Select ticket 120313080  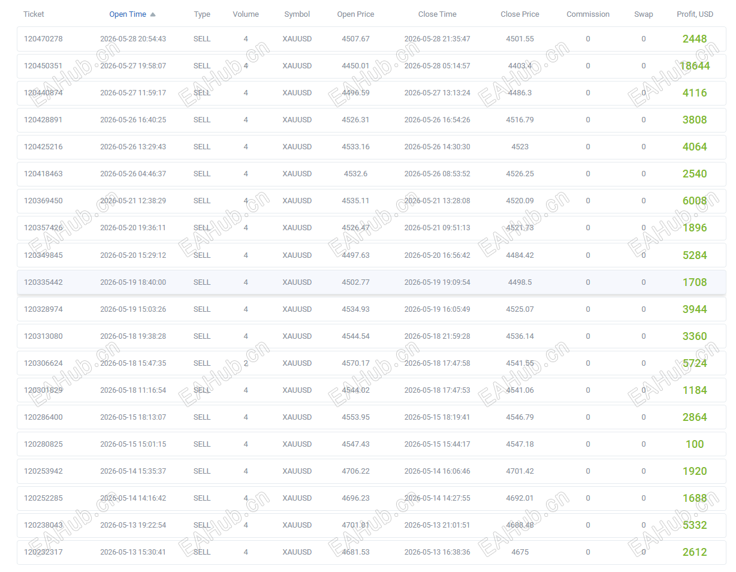pyautogui.click(x=43, y=336)
